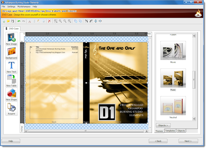
Task: Select the DVD Case tab
Action: pos(12,29)
